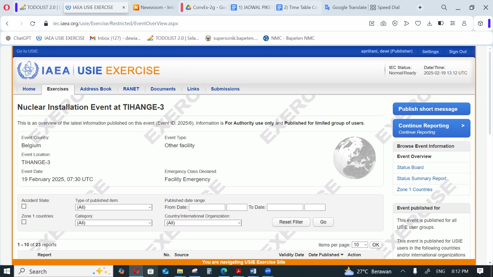Image resolution: width=493 pixels, height=277 pixels.
Task: Open Windows notification center icon
Action: click(x=480, y=271)
